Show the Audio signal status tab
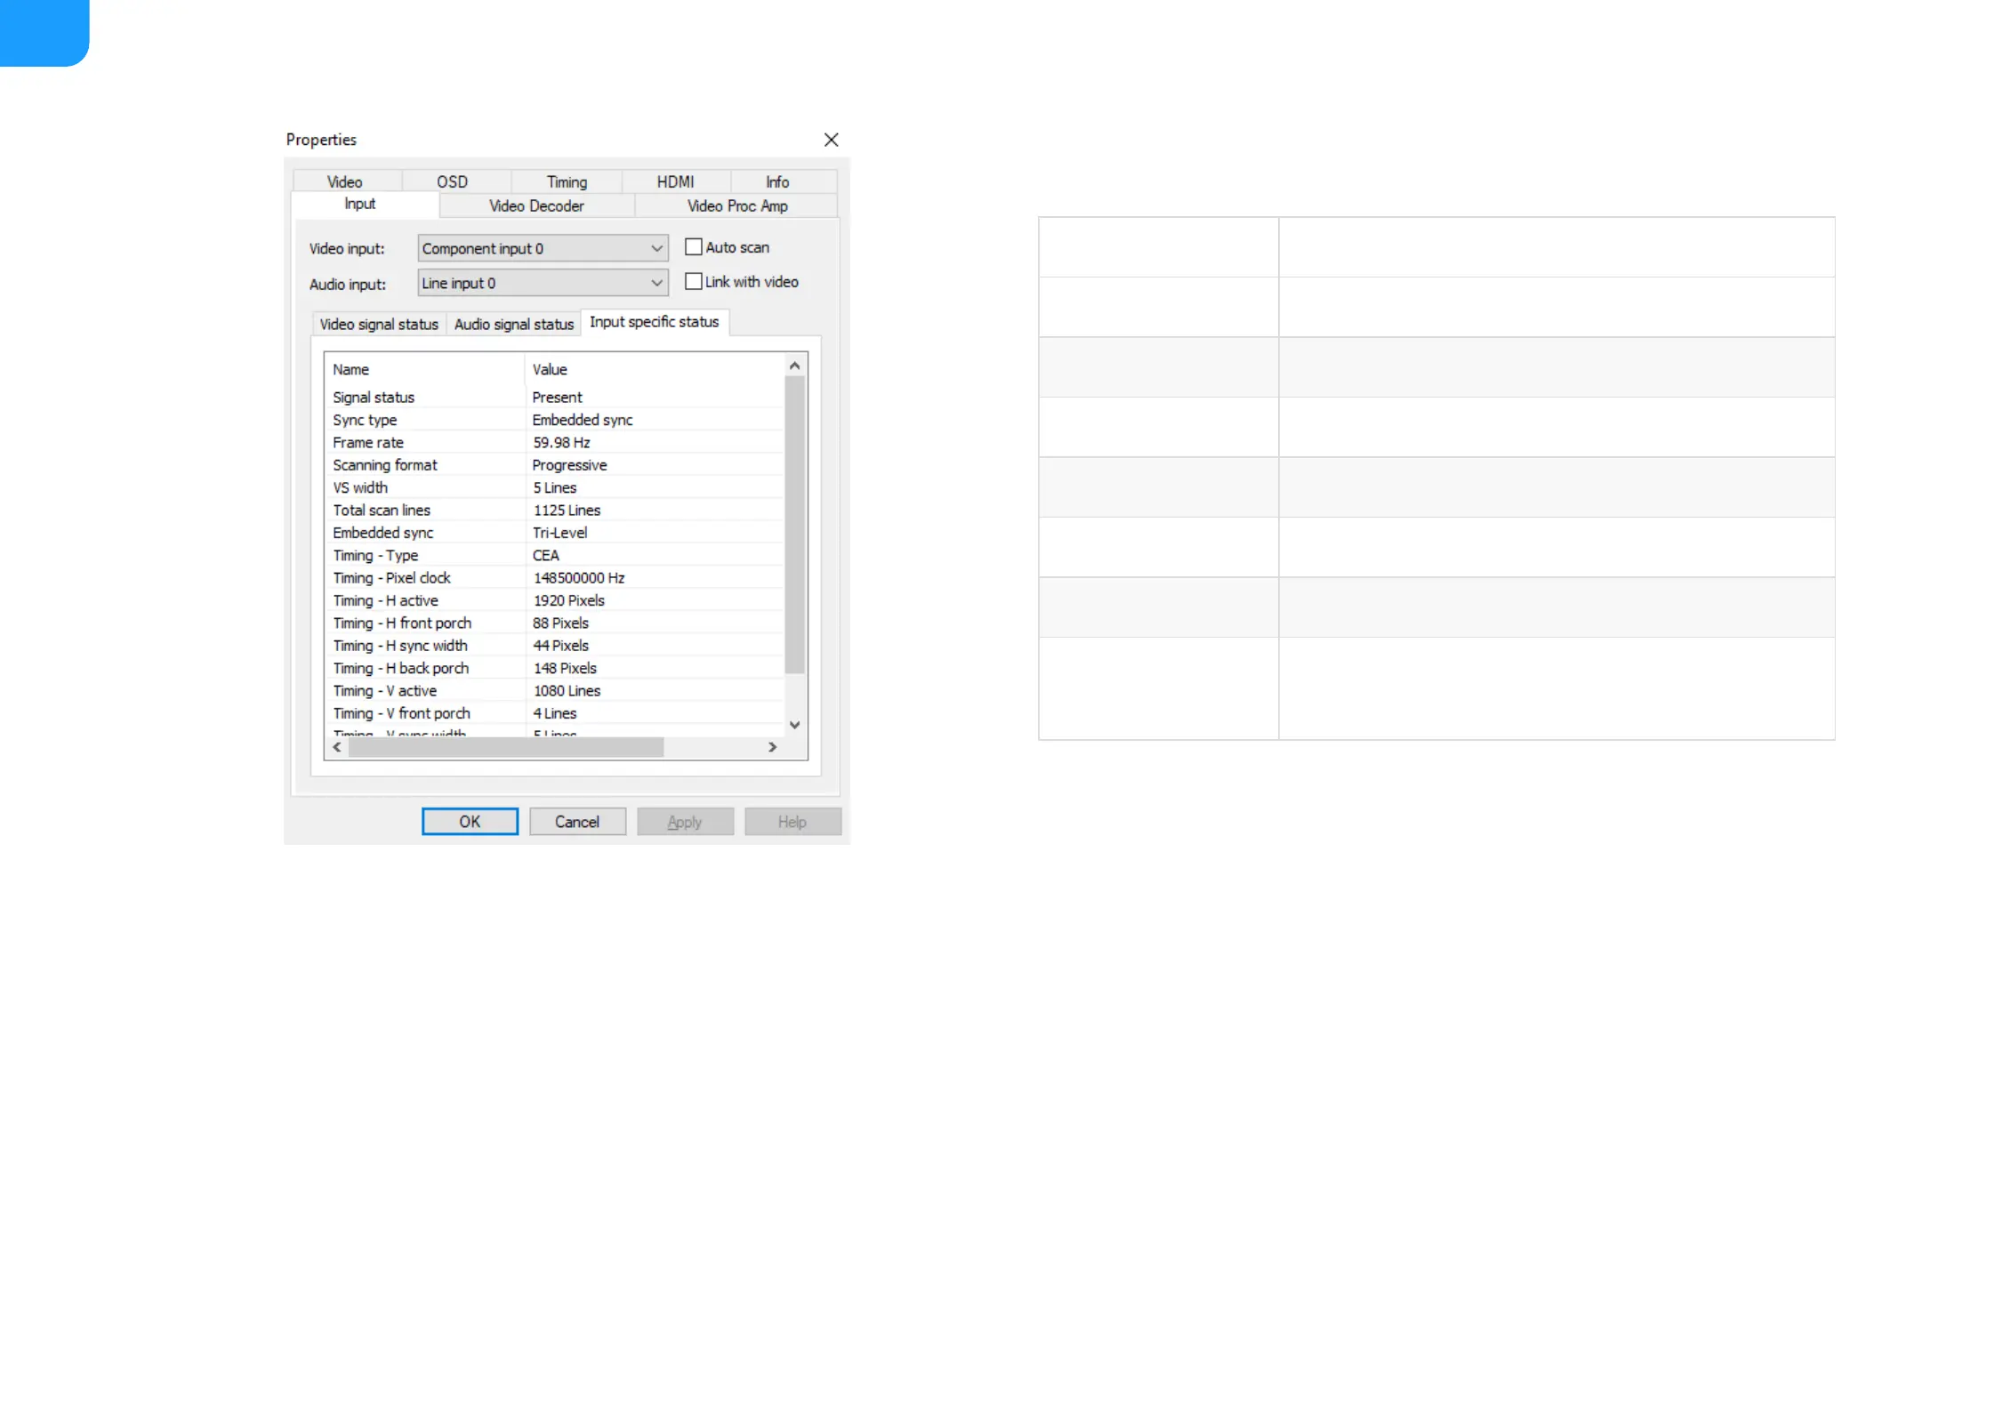The width and height of the screenshot is (2010, 1423). tap(513, 325)
